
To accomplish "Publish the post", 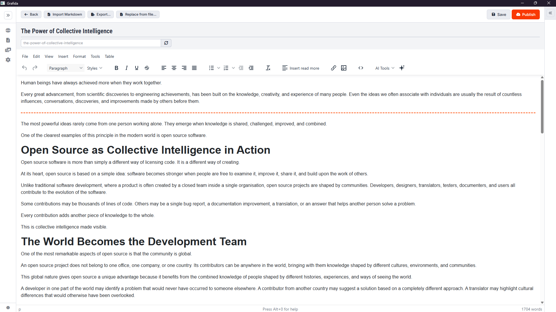I will click(x=526, y=14).
